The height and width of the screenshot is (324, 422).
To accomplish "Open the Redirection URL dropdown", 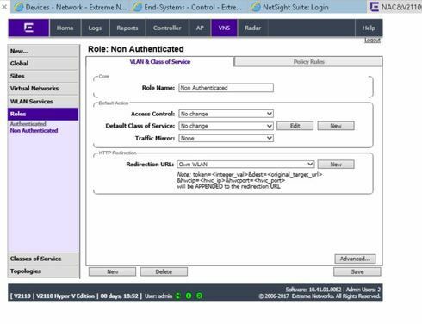I will [245, 165].
